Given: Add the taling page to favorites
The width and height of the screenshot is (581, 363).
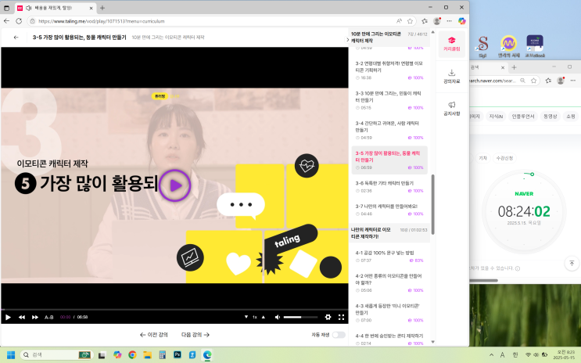Looking at the screenshot, I should (410, 21).
